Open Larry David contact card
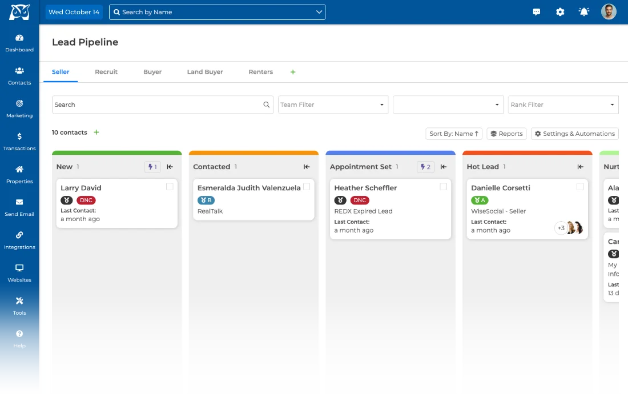This screenshot has width=628, height=401. coord(117,203)
